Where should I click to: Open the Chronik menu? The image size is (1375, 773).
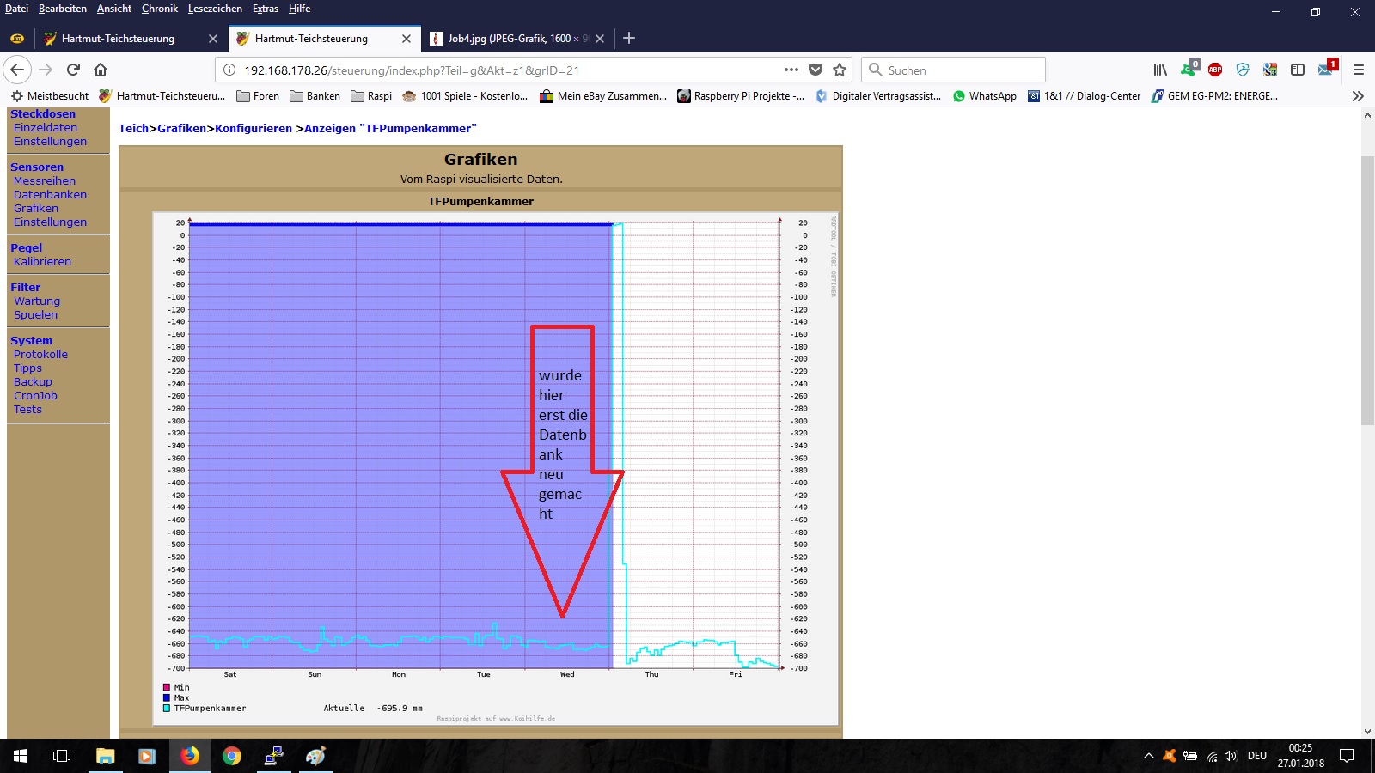point(159,9)
